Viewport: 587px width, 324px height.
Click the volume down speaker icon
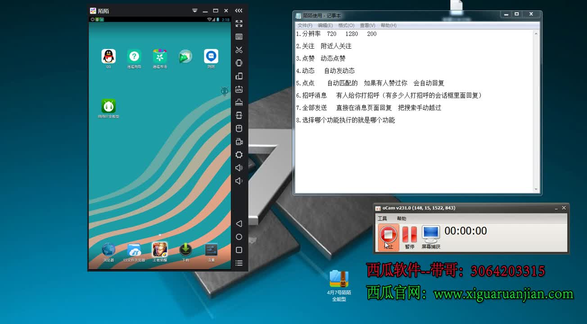point(239,181)
